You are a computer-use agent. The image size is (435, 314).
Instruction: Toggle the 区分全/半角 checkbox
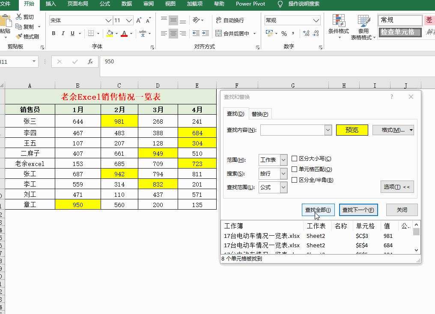coord(294,180)
